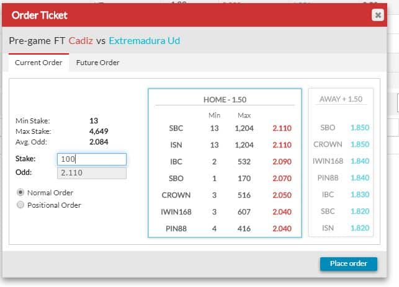Switch to the Current Order tab
Viewport: 399px width, 287px height.
[38, 63]
